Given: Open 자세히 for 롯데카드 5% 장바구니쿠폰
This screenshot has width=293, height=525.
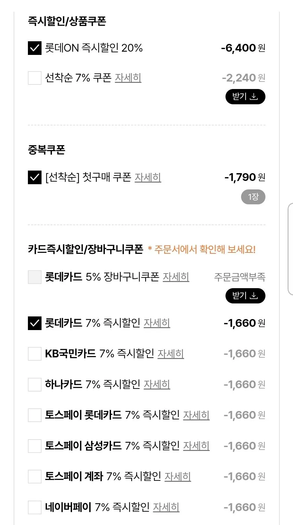Looking at the screenshot, I should tap(176, 277).
